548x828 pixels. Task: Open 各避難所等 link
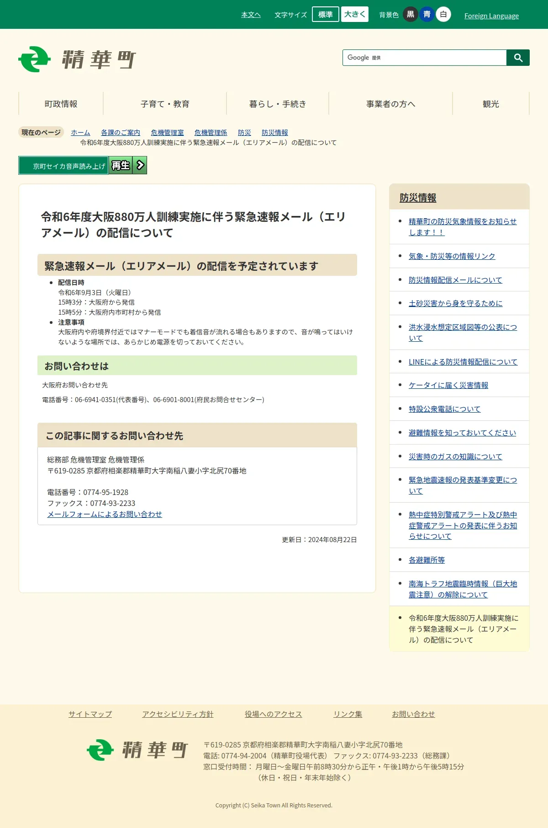tap(427, 560)
